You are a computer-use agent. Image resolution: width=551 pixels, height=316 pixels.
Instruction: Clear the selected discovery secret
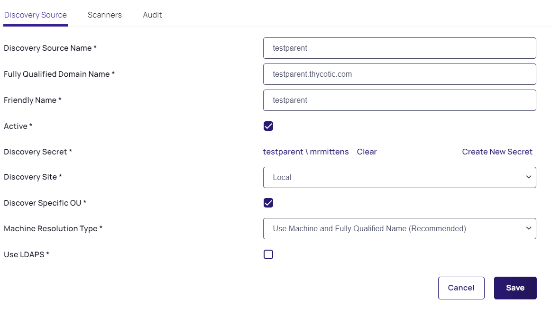[x=367, y=152]
